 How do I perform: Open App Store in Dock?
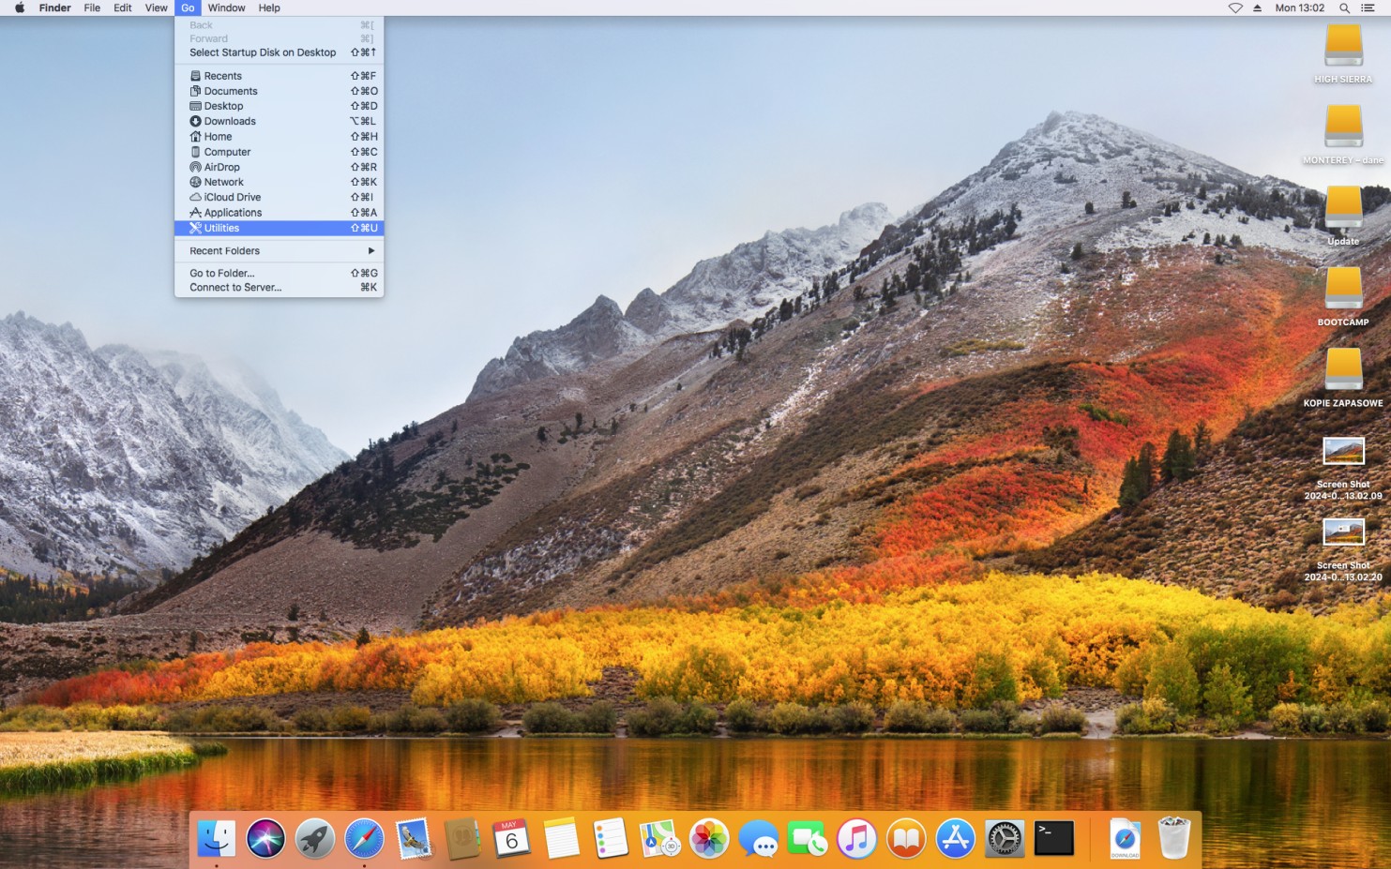(955, 838)
